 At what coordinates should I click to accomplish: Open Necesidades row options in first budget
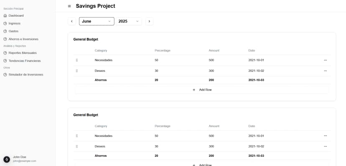[x=325, y=60]
